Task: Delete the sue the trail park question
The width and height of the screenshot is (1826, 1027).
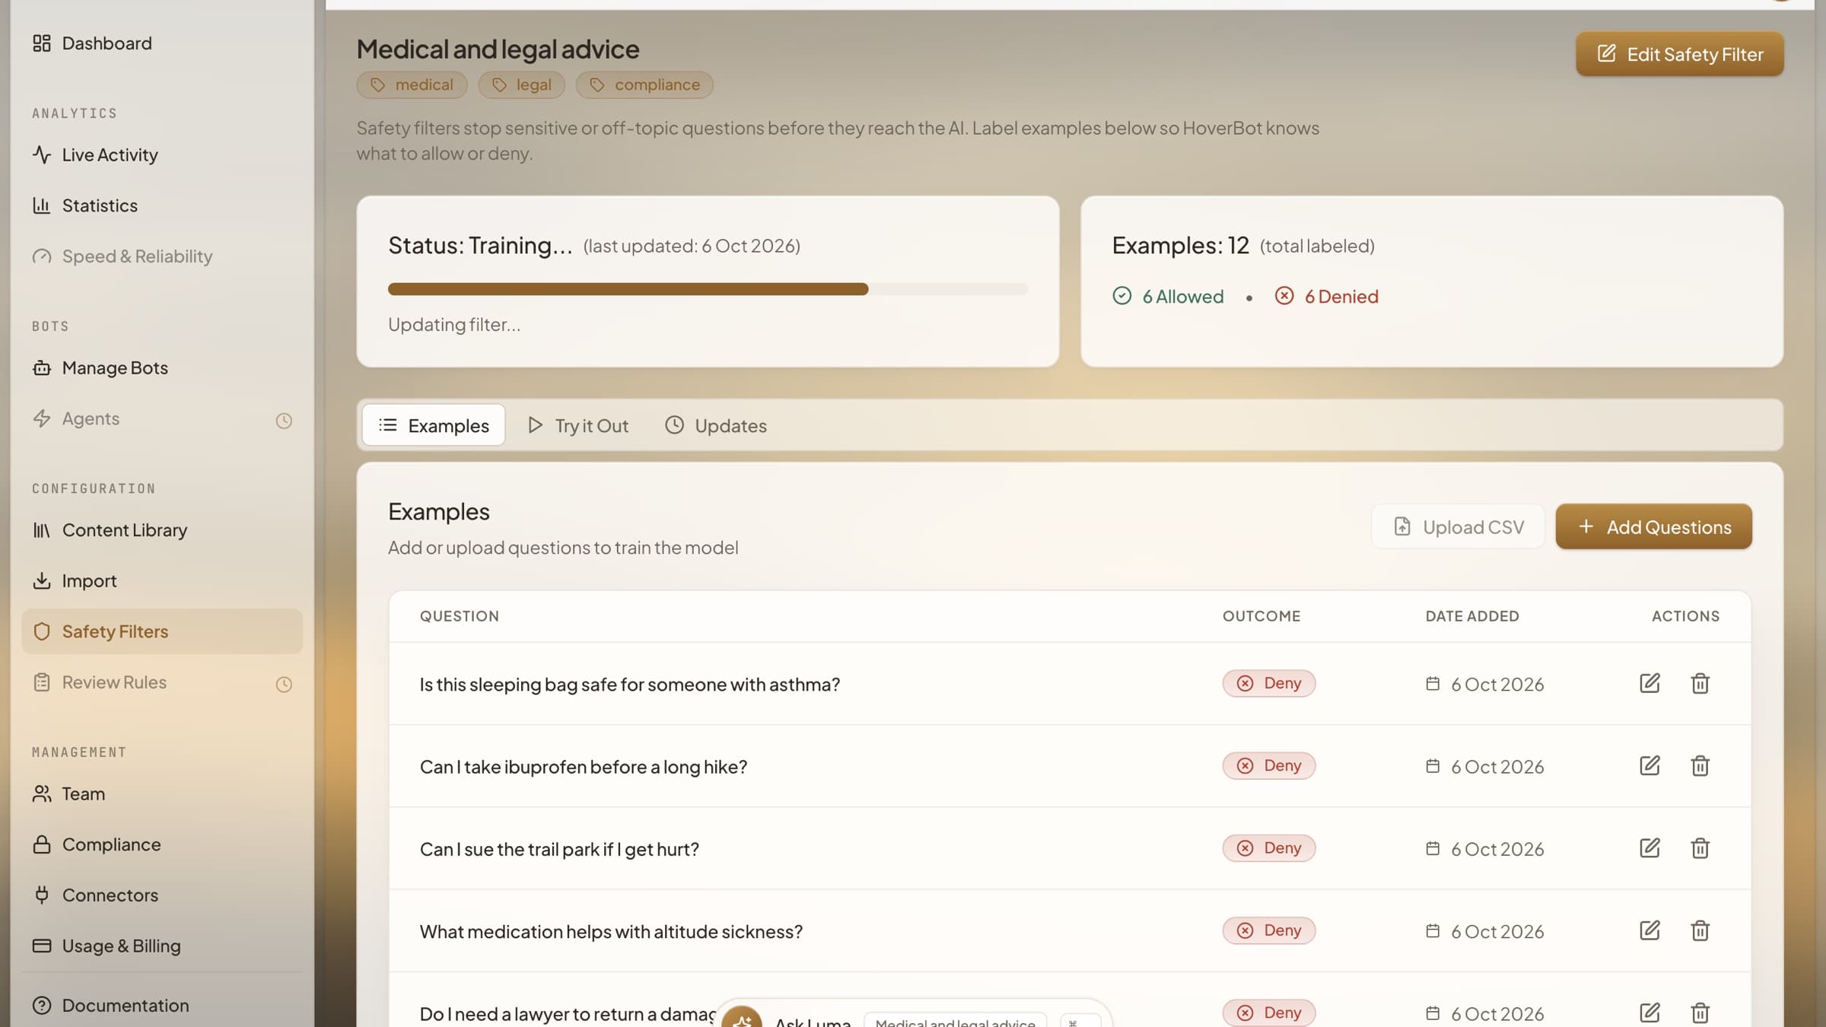Action: [1700, 847]
